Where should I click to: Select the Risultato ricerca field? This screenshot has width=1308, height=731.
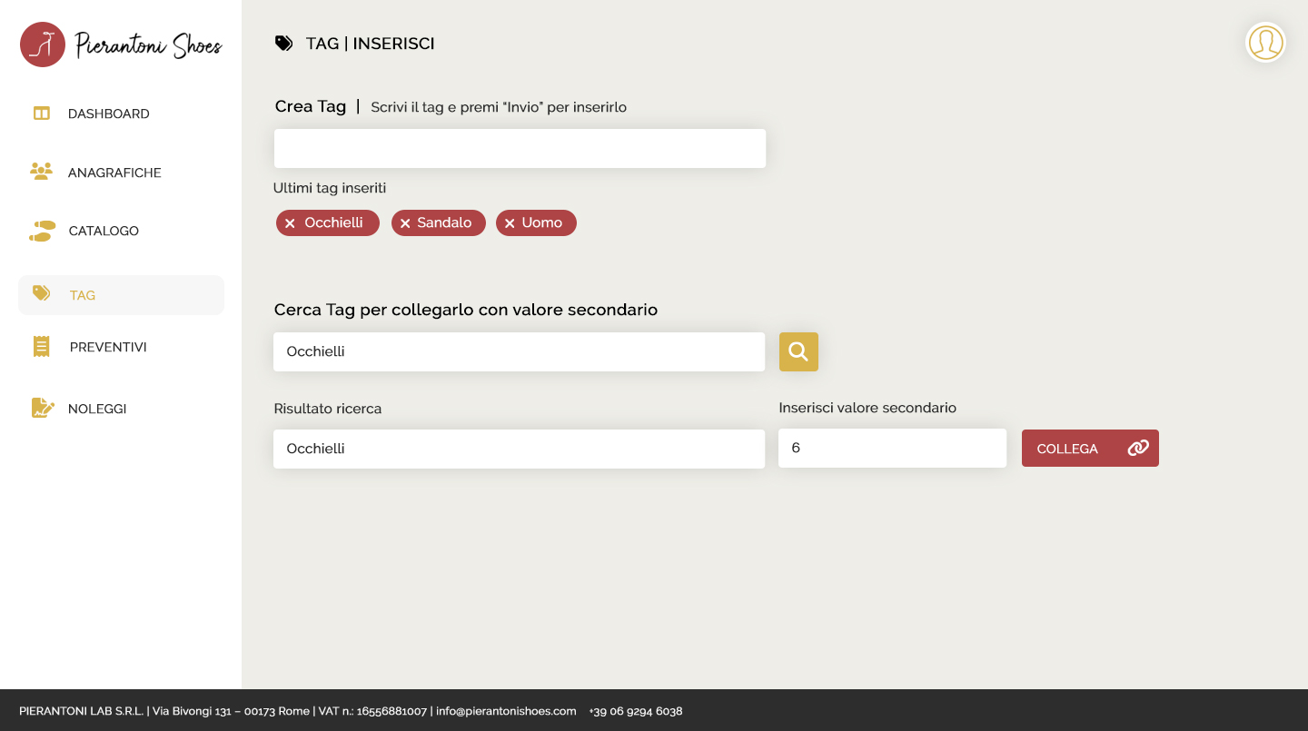coord(519,449)
